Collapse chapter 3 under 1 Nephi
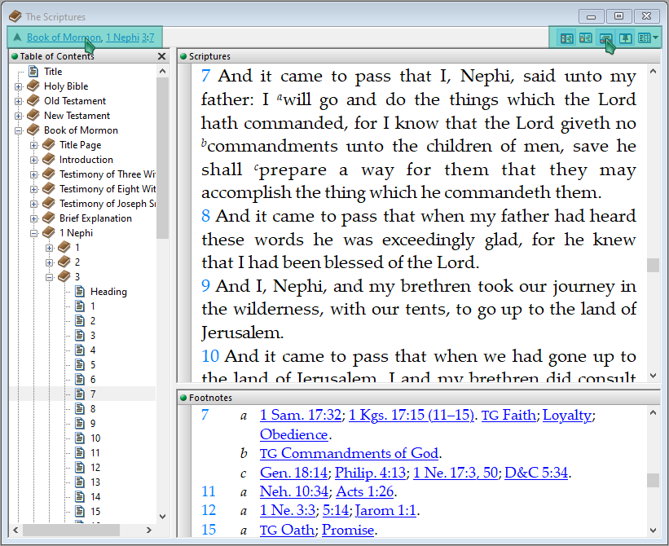This screenshot has height=546, width=669. (x=49, y=277)
